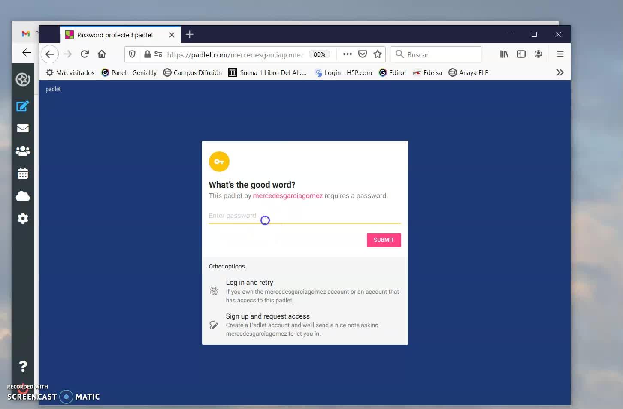Open the cloud sidebar icon
Screen dimensions: 623x409
coord(23,196)
